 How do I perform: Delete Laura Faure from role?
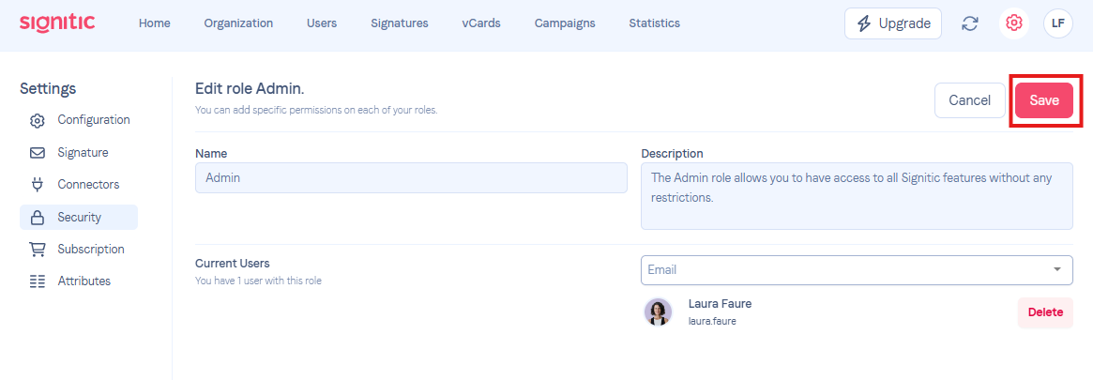coord(1045,312)
